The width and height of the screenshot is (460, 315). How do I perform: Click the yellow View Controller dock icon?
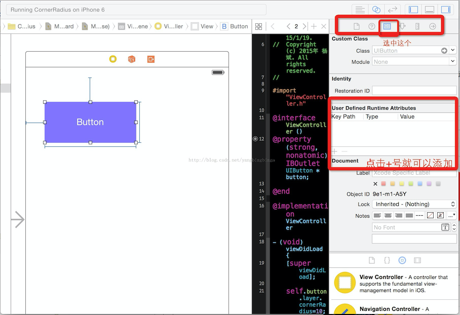[113, 59]
